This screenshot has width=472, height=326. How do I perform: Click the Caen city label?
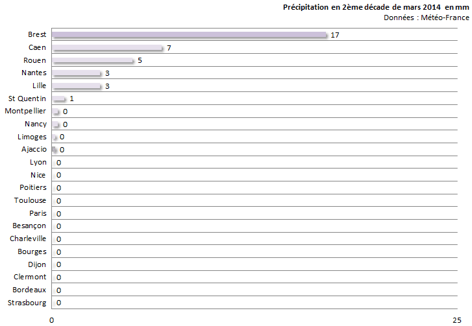37,47
